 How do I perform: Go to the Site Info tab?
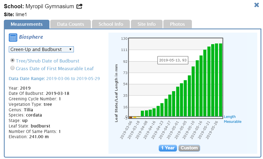tap(147, 24)
